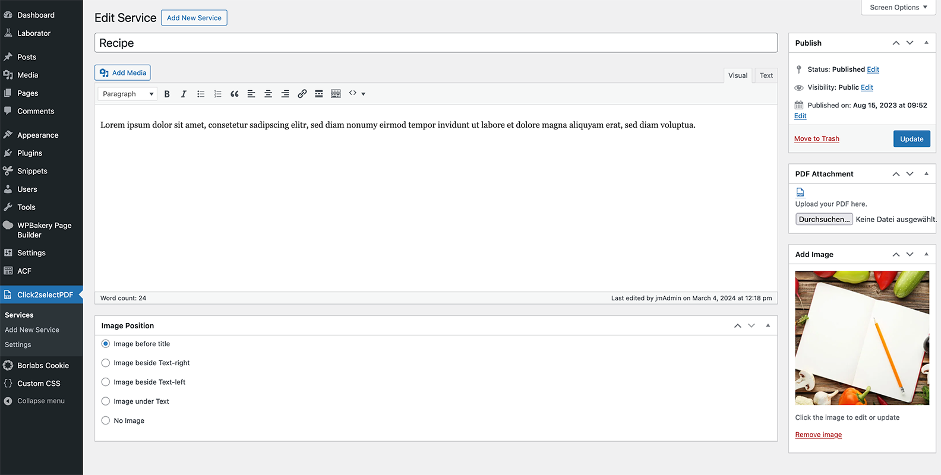
Task: Click the insert/edit link icon
Action: 302,94
